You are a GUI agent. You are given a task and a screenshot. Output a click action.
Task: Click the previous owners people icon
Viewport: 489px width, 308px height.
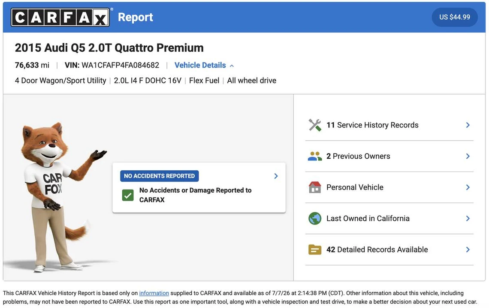pyautogui.click(x=315, y=156)
